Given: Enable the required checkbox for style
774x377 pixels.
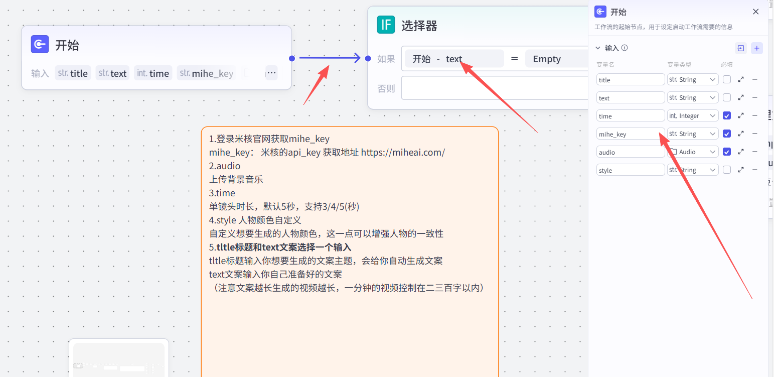Looking at the screenshot, I should click(727, 170).
